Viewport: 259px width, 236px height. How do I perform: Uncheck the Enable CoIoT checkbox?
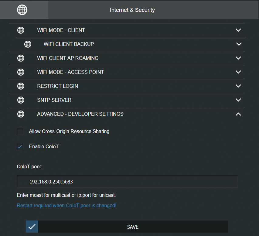tap(20, 147)
